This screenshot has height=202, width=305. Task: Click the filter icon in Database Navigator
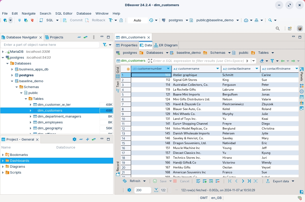105,45
